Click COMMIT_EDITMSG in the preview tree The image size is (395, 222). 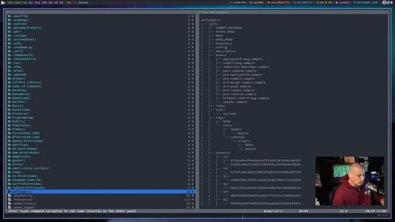pyautogui.click(x=228, y=28)
